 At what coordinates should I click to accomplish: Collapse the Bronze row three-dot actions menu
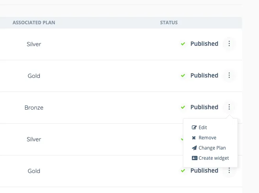pos(229,107)
